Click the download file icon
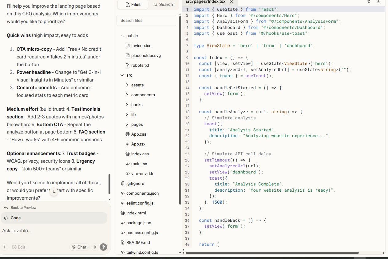Screen dimensions: 388x259 (x=378, y=2)
